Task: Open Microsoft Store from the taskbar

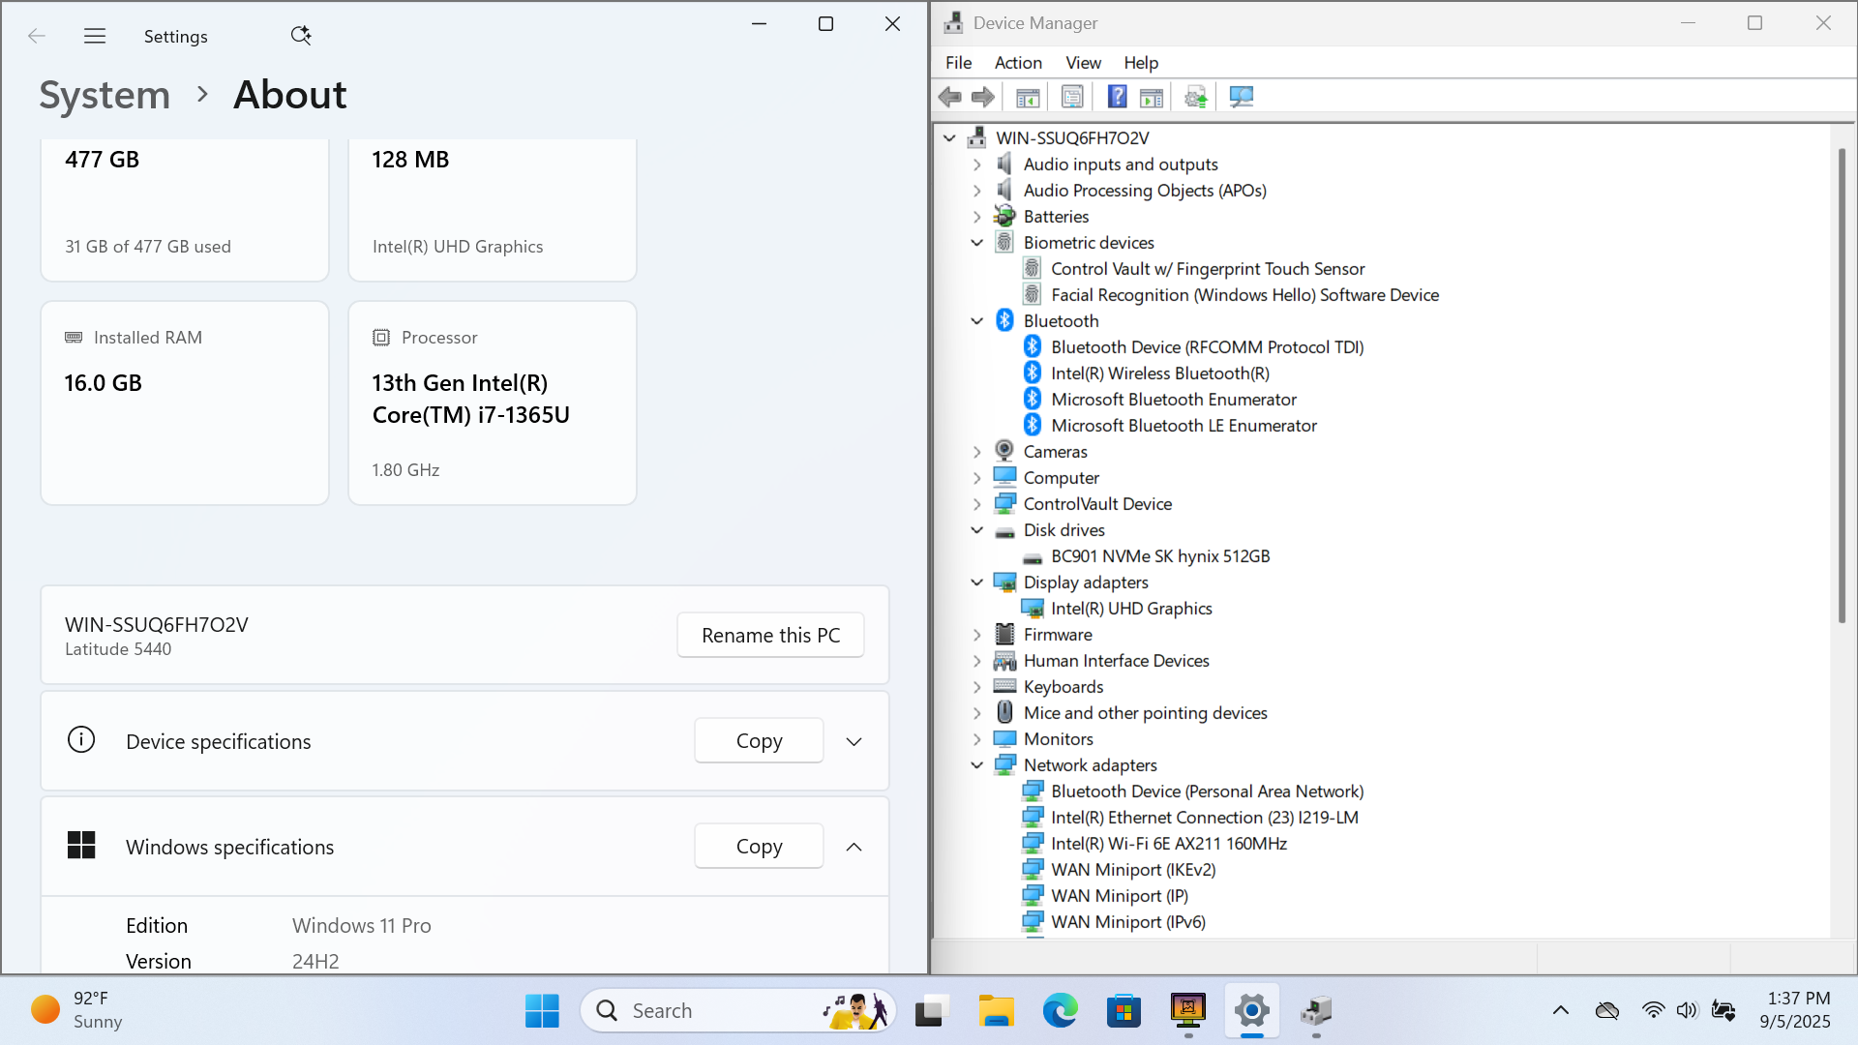Action: (1124, 1011)
